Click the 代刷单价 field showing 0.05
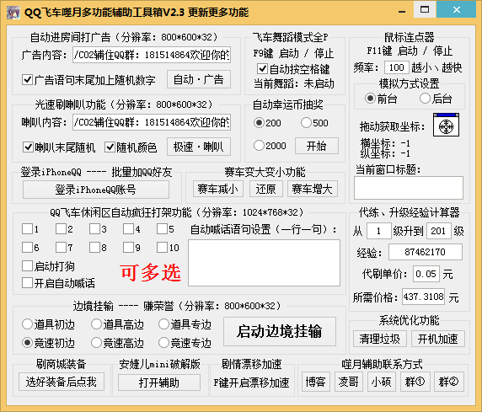Viewport: 482px width, 412px height. point(426,274)
